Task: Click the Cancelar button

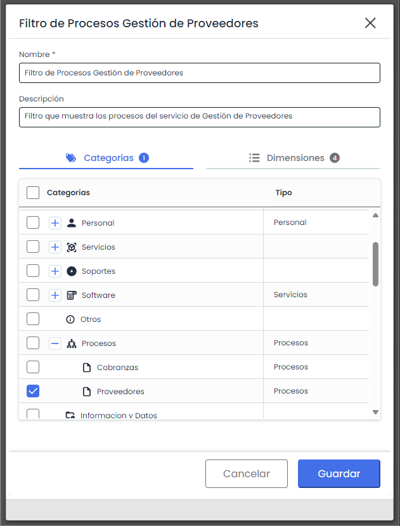Action: point(247,473)
